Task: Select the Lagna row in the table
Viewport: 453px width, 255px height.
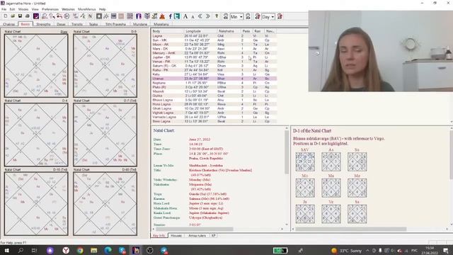Action: (214, 36)
